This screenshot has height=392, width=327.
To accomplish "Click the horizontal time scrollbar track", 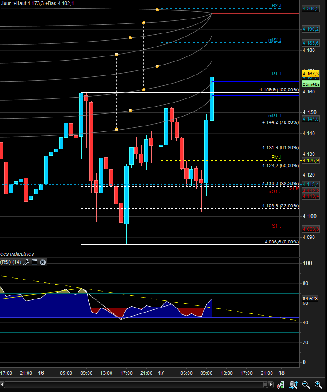I will coord(134,384).
